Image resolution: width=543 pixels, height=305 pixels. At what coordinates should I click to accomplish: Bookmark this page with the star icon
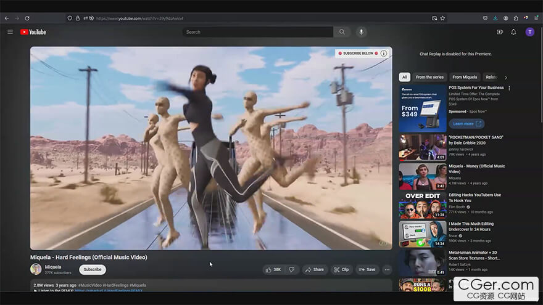coord(442,18)
